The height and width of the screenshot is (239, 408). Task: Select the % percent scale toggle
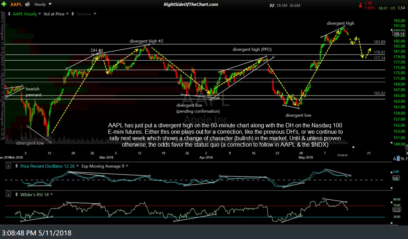tap(403, 158)
